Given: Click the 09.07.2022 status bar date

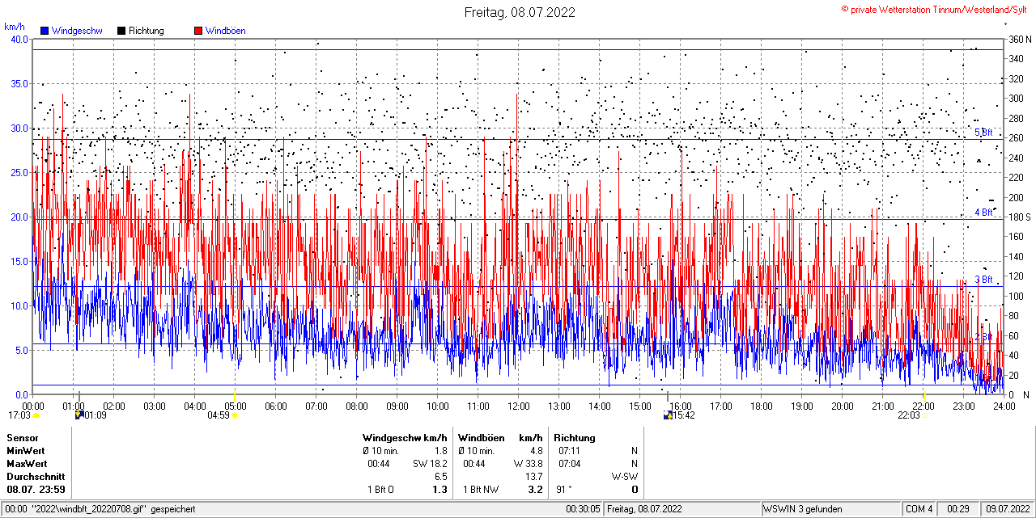Looking at the screenshot, I should [x=1008, y=509].
